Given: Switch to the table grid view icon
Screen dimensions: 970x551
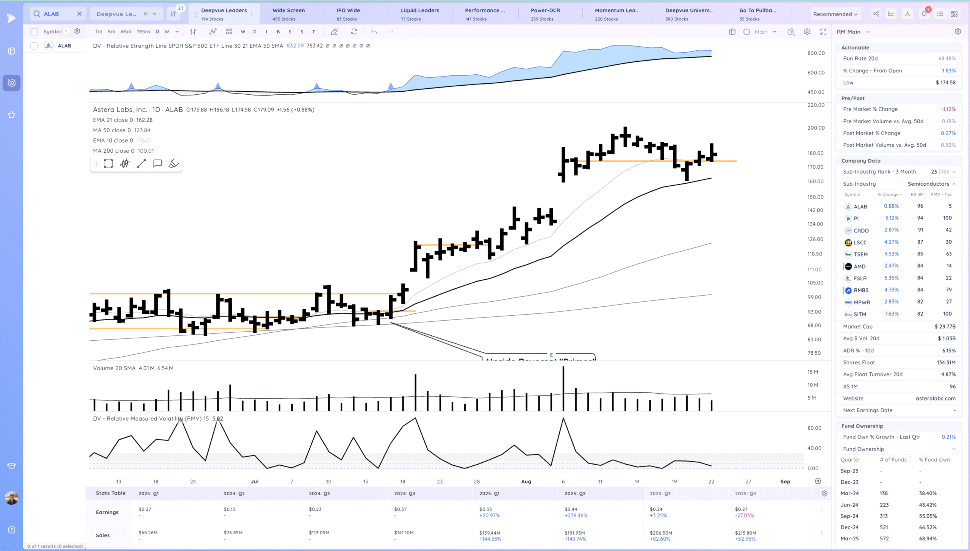Looking at the screenshot, I should pos(954,14).
